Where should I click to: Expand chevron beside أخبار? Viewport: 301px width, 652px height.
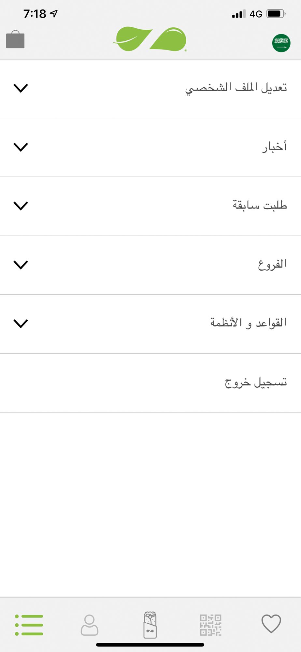pos(21,147)
